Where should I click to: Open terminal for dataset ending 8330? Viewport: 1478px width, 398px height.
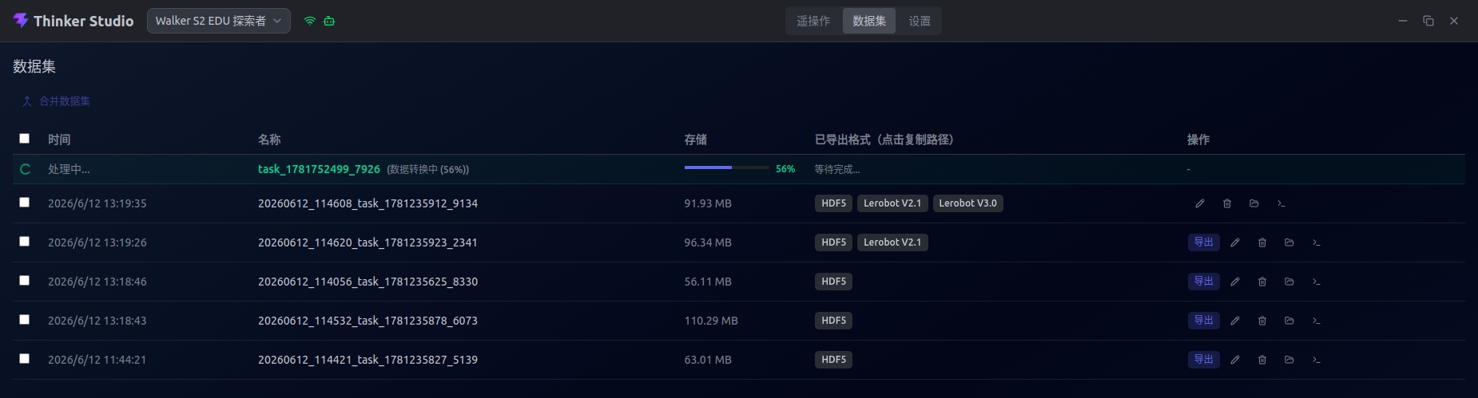(x=1317, y=282)
